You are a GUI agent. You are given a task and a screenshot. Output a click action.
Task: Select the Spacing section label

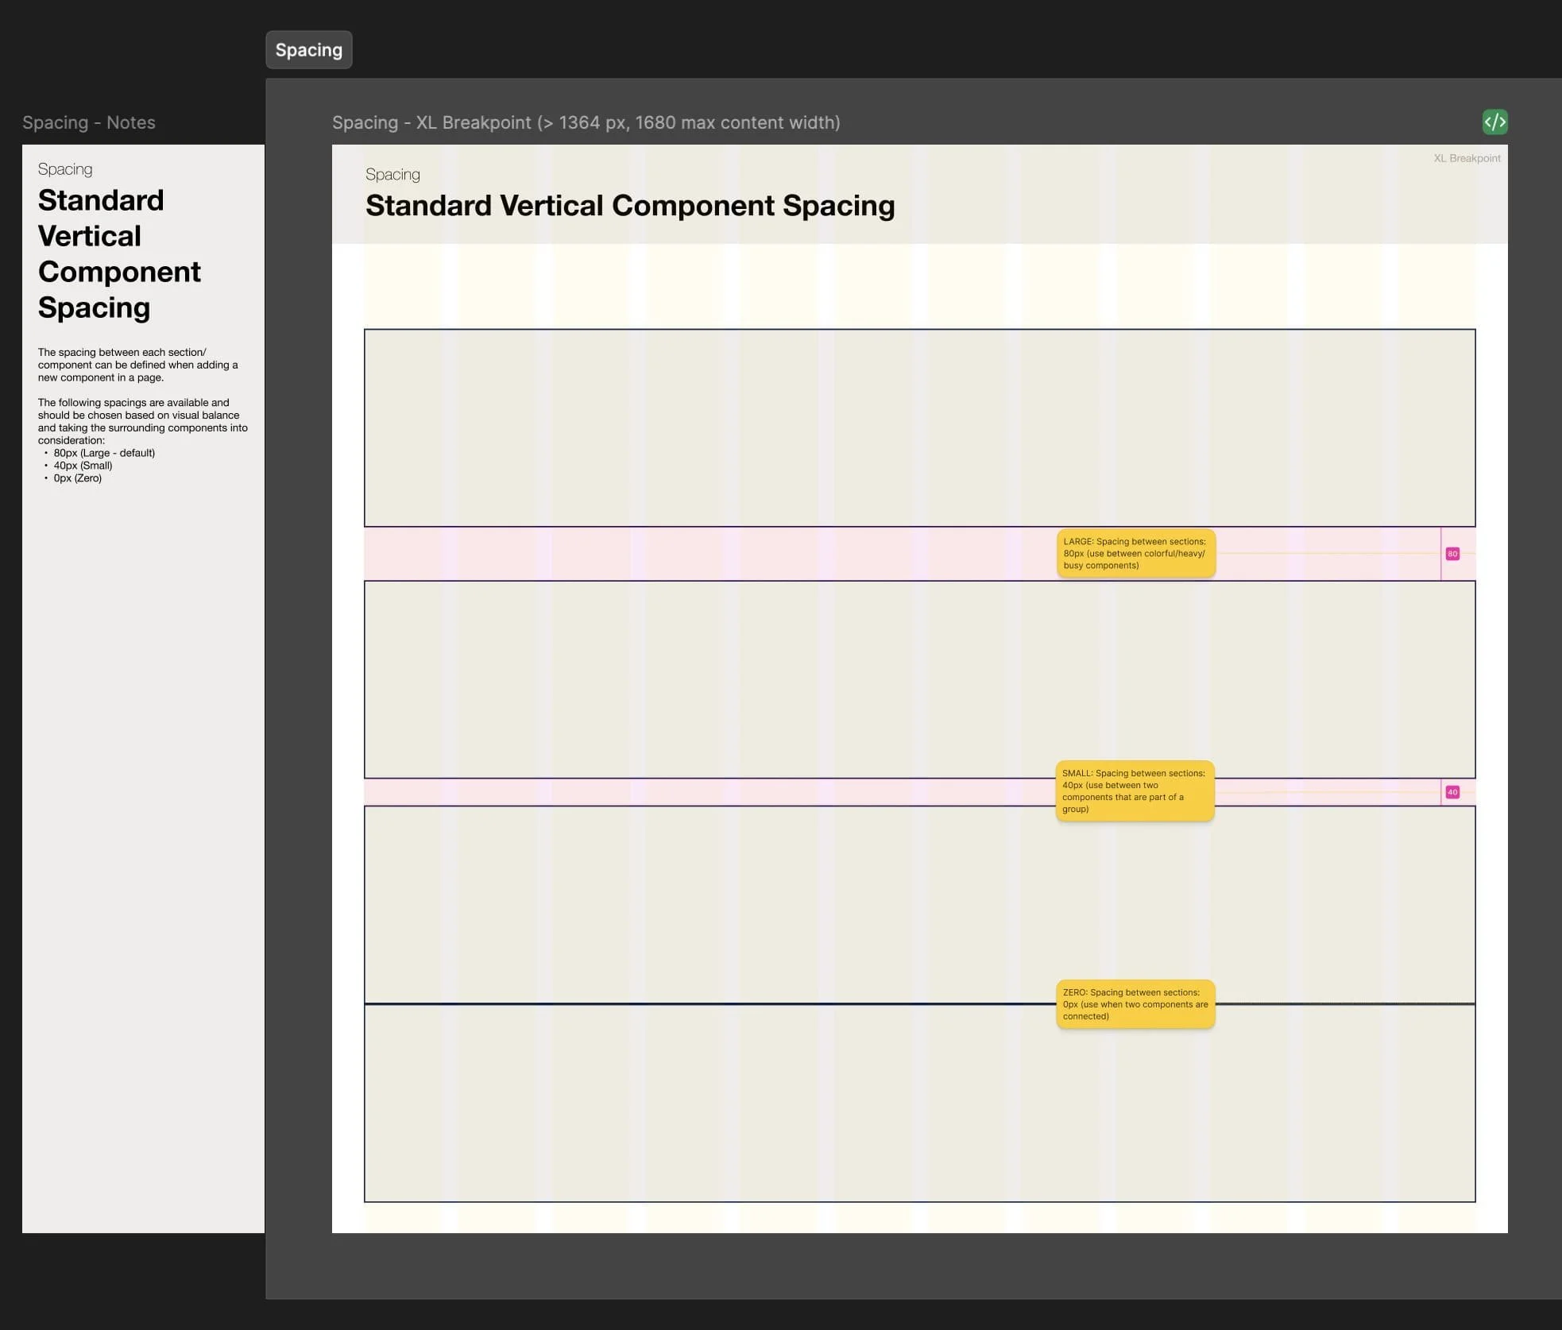[x=308, y=50]
